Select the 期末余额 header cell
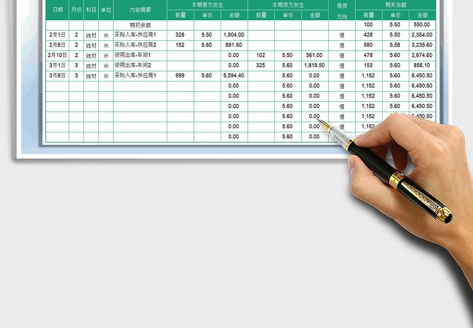Viewport: 473px width, 328px height. click(396, 5)
